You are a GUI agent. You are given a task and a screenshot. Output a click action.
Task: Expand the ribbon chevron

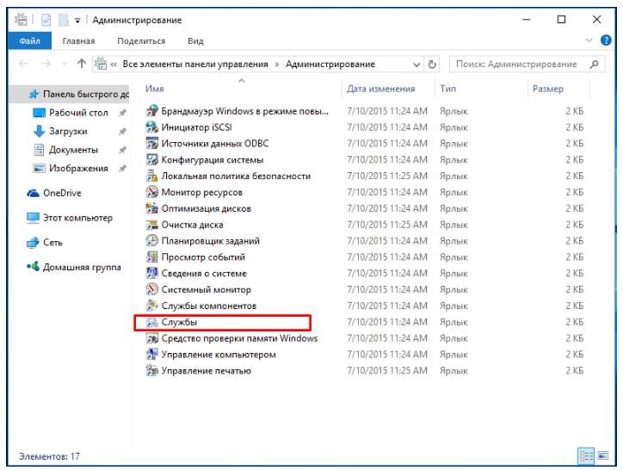click(x=589, y=40)
